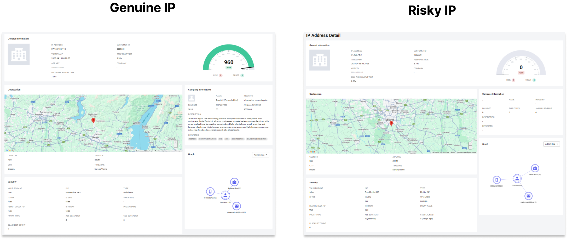This screenshot has height=239, width=567.
Task: Open the giuseppe.boldi email graph node
Action: [236, 206]
